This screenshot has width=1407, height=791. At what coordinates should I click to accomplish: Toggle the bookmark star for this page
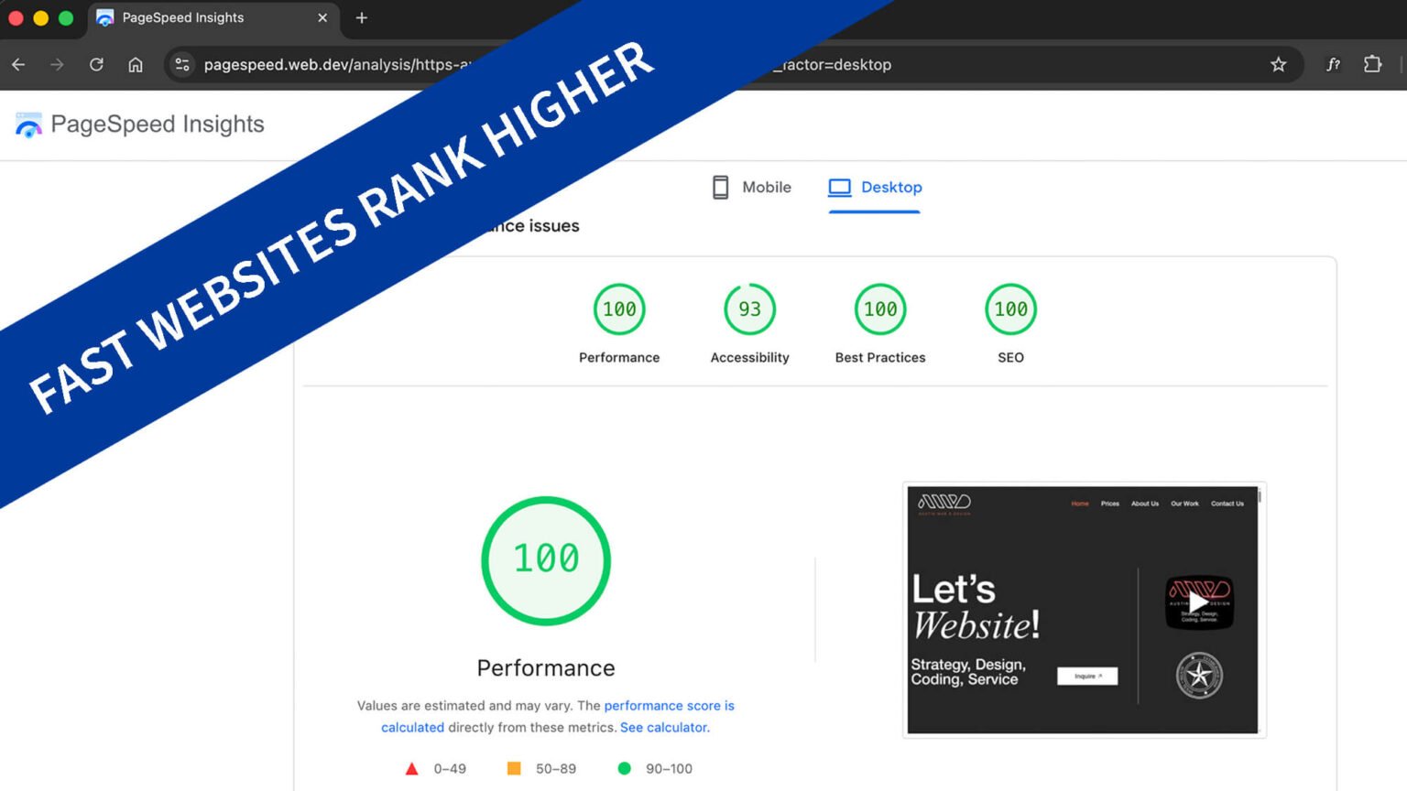point(1278,64)
